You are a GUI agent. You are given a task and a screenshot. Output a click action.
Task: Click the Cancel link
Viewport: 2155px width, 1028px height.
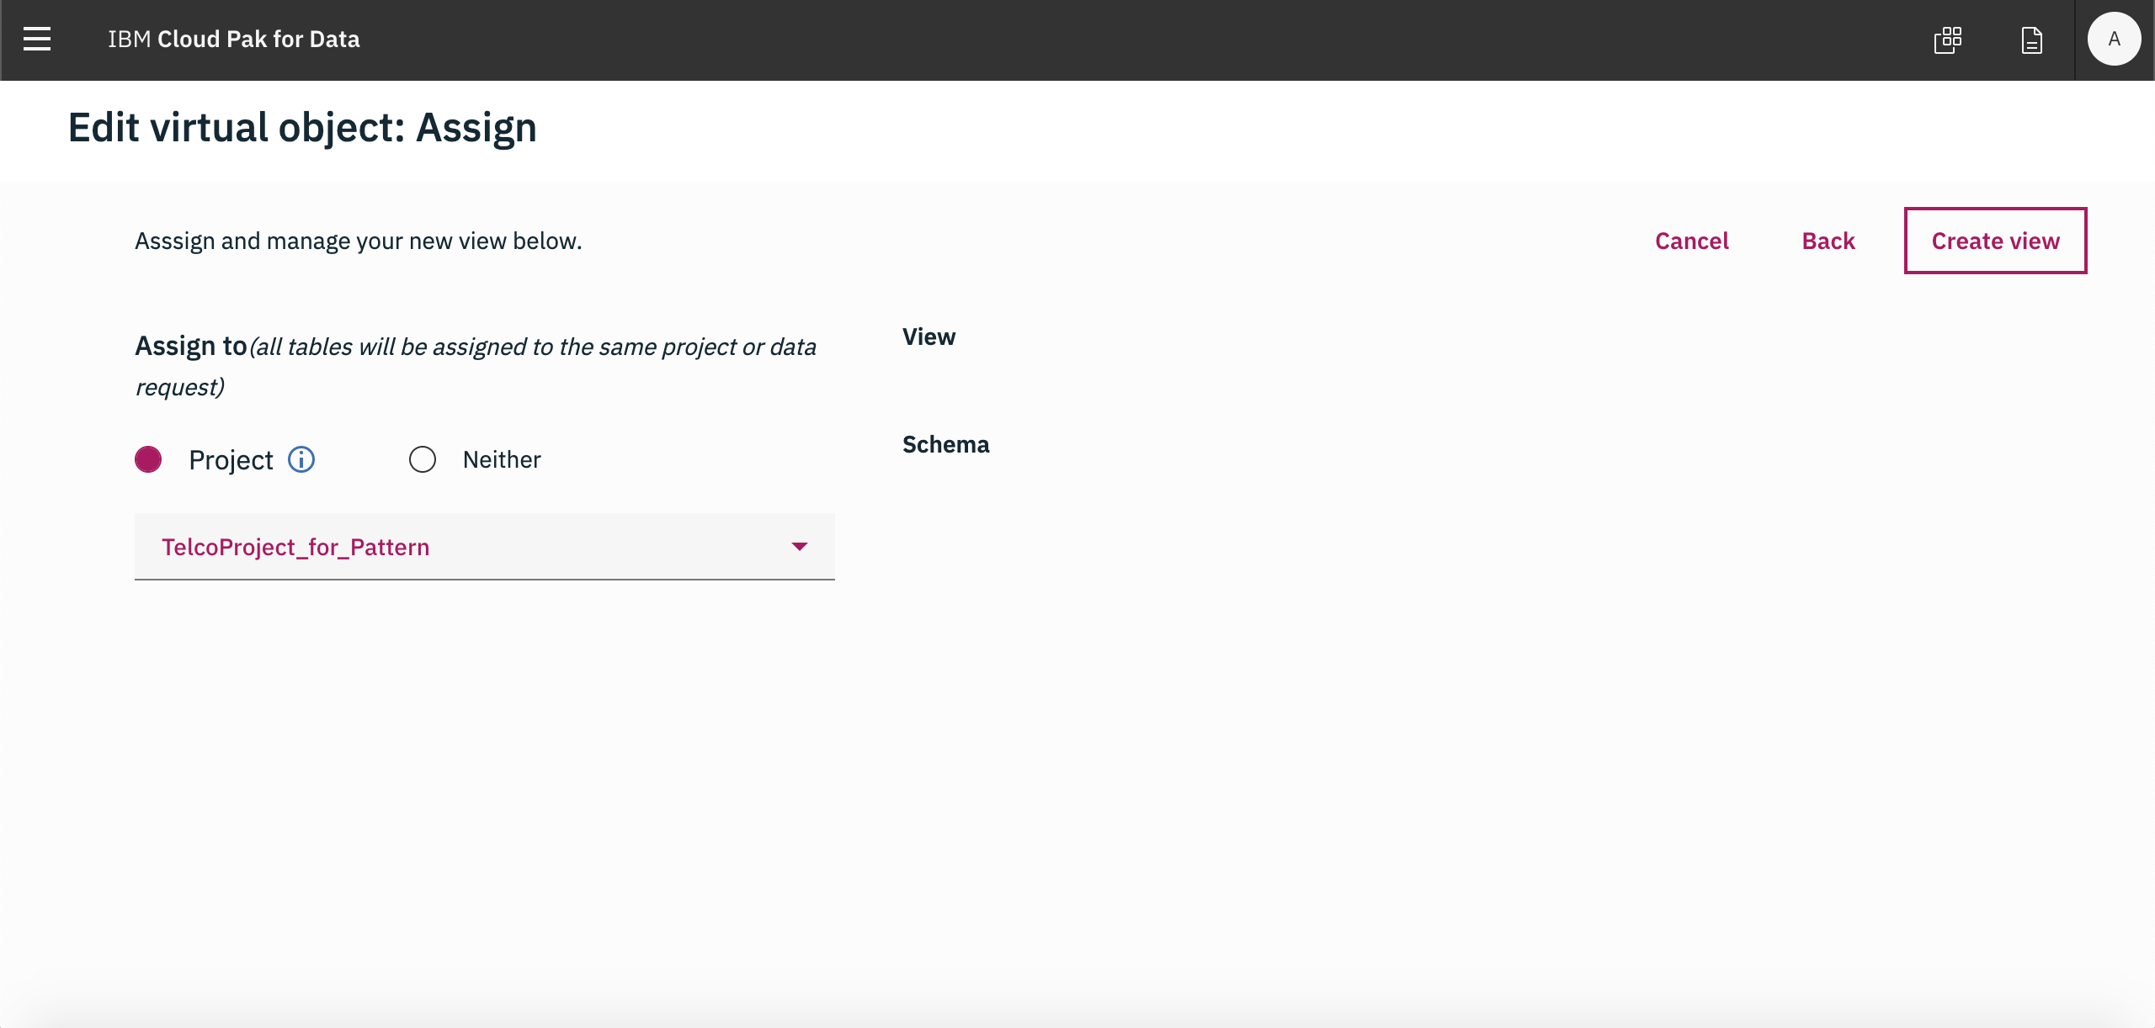[1692, 241]
